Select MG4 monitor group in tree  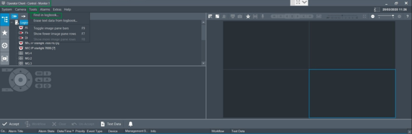(25, 53)
